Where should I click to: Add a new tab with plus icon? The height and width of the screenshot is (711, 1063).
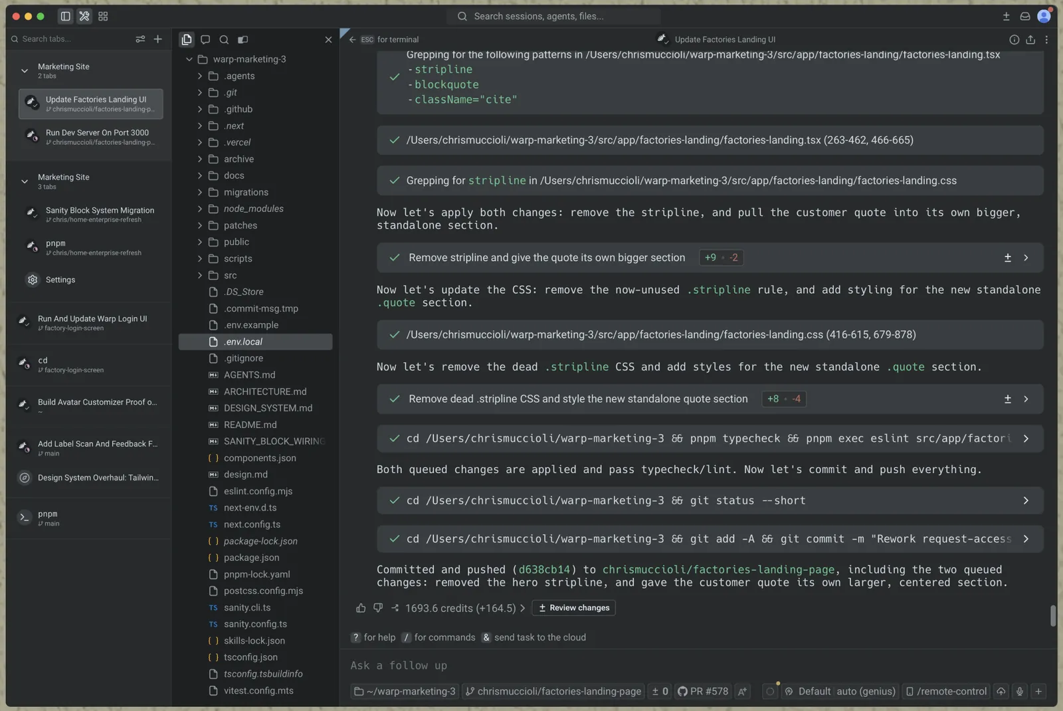coord(157,39)
